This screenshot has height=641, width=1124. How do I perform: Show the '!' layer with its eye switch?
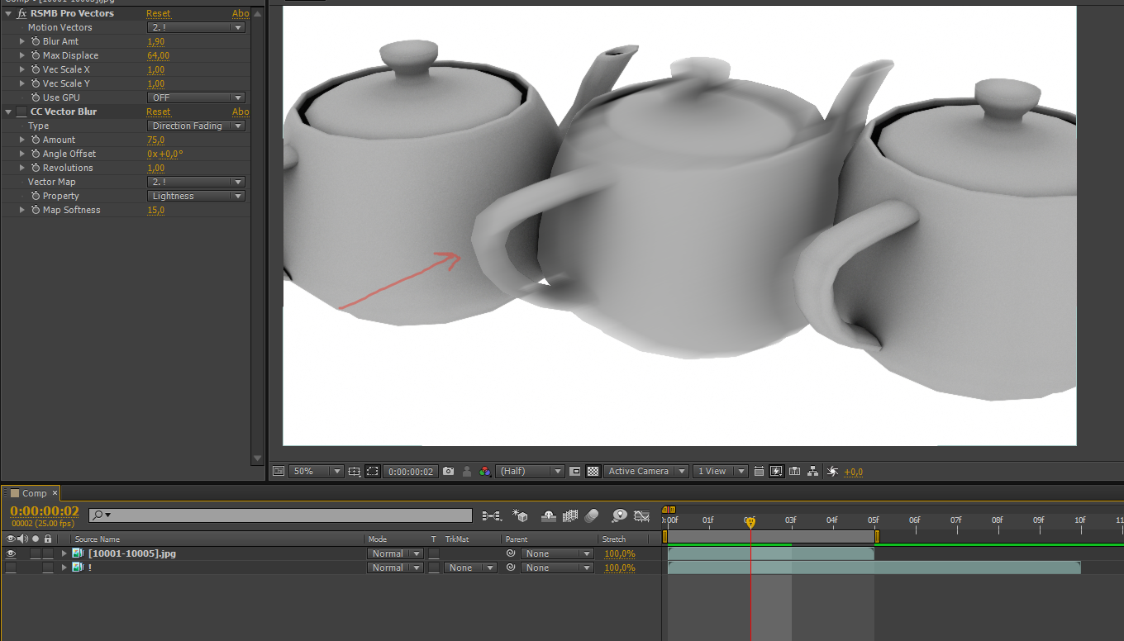pyautogui.click(x=11, y=567)
